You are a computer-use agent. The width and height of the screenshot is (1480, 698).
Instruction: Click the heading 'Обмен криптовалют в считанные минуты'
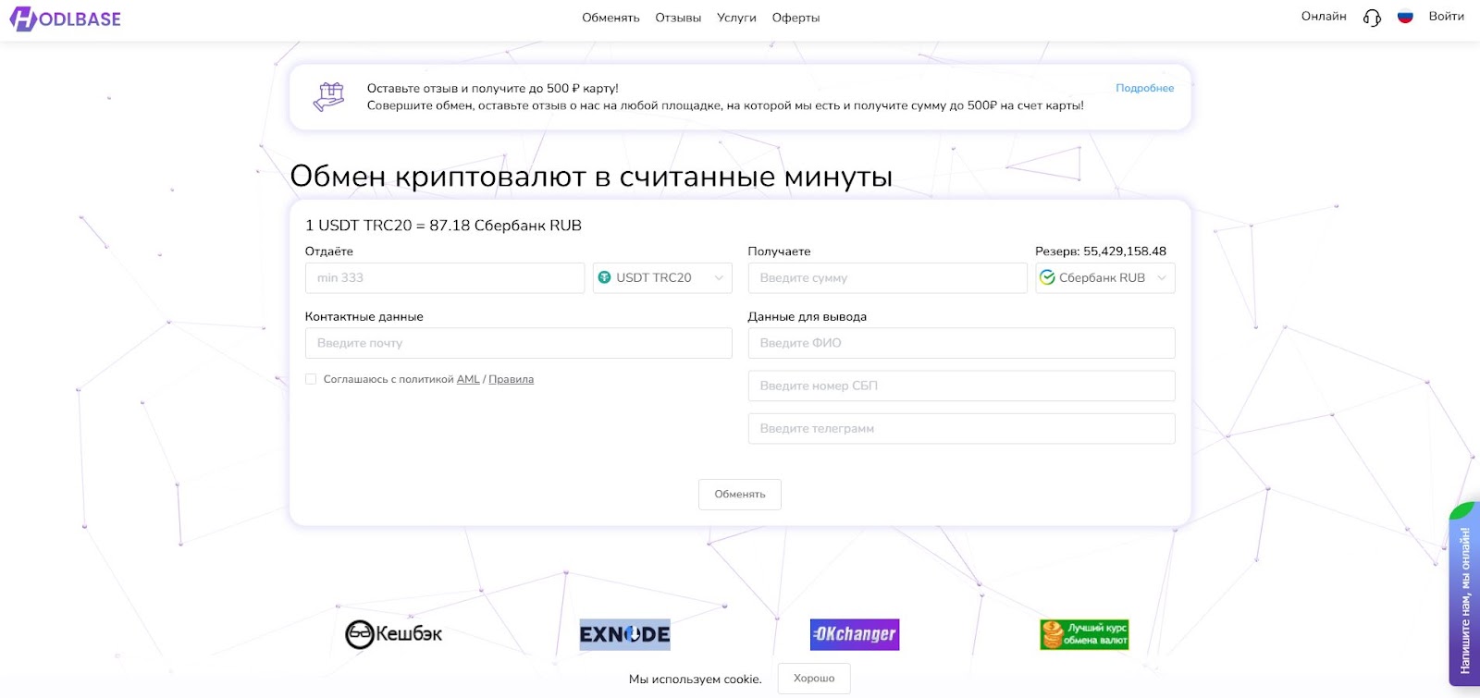point(591,176)
